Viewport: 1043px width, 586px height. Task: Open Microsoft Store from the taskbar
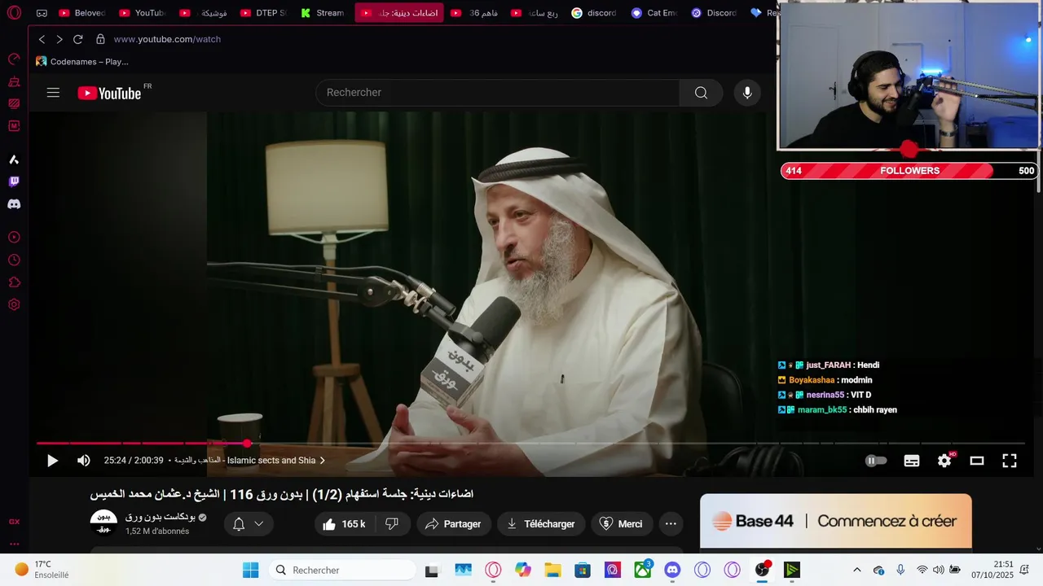click(x=583, y=570)
